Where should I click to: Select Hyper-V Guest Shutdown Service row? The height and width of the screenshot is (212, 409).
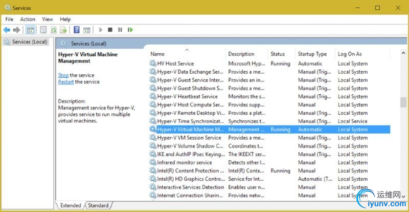pos(270,89)
